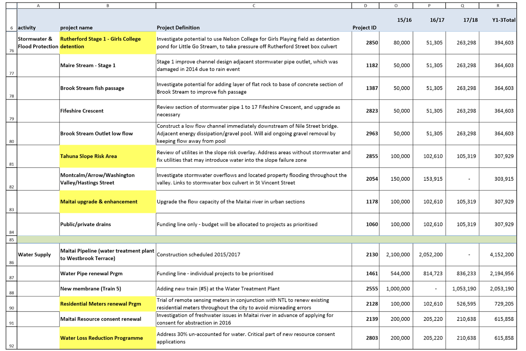
Task: Click Project ID 2963 cell
Action: (x=365, y=134)
